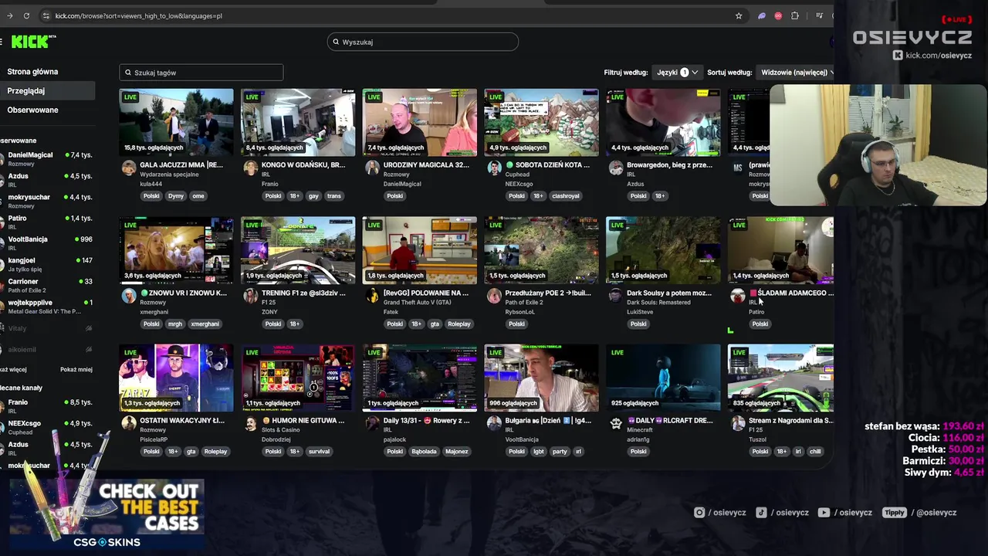Focus the Wyszukaj search field
Screen dimensions: 988x556
pos(423,42)
